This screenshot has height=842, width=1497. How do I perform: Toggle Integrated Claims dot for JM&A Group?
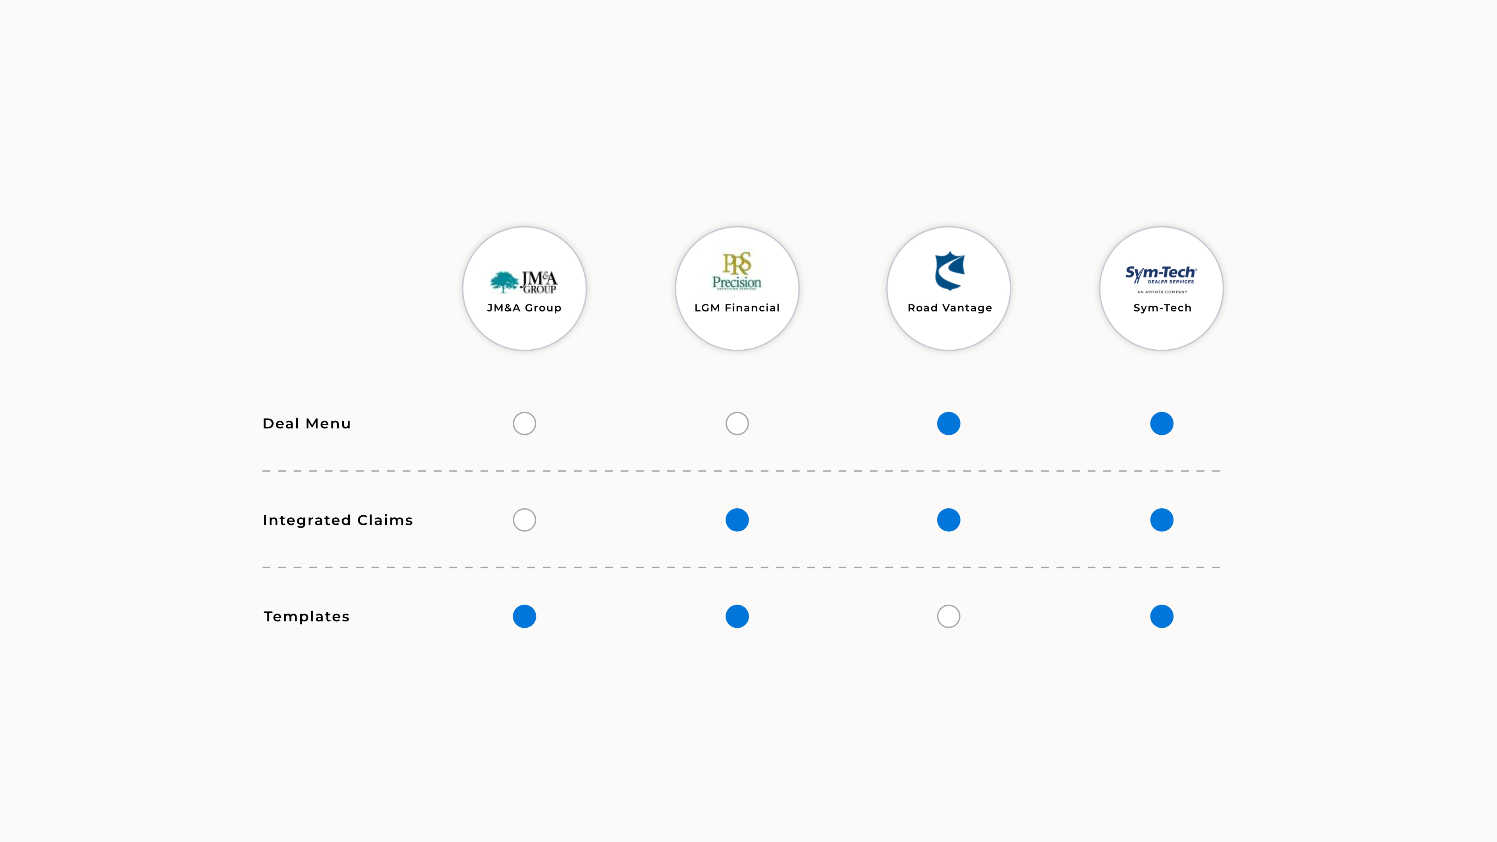coord(524,520)
